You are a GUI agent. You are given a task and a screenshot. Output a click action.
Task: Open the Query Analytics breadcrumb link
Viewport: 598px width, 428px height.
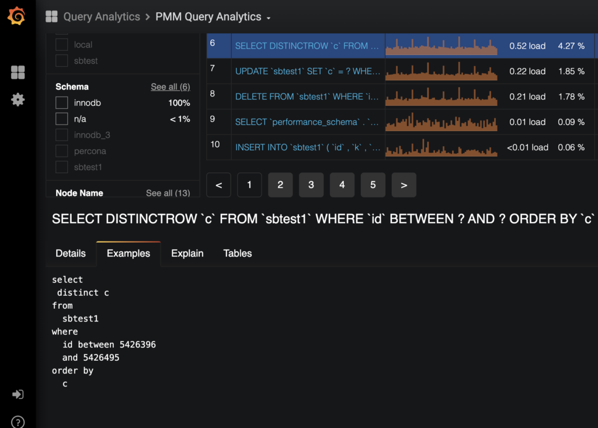click(102, 17)
